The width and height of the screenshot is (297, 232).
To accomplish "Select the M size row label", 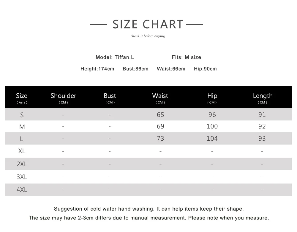I will pos(22,127).
